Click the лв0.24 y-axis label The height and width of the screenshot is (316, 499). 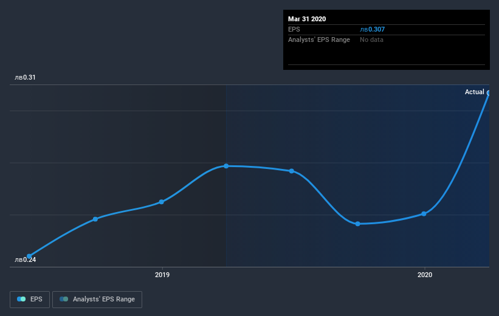pyautogui.click(x=25, y=259)
